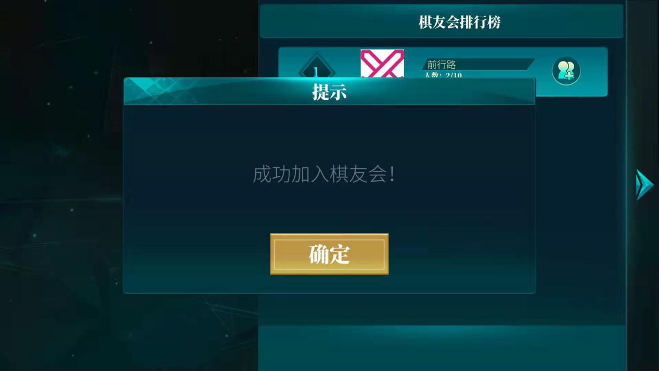Screen dimensions: 659x371
Task: Select the rank 1 diamond badge
Action: coord(316,67)
